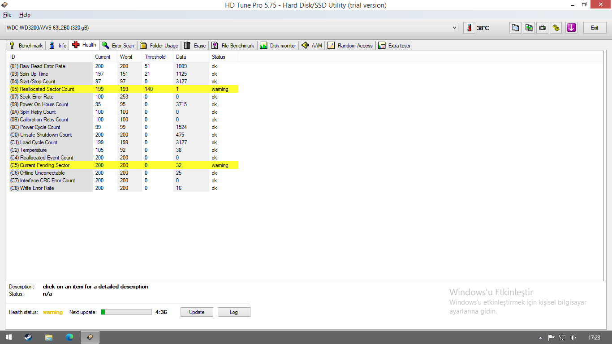This screenshot has width=612, height=344.
Task: Show the Disk monitor tab
Action: [278, 45]
